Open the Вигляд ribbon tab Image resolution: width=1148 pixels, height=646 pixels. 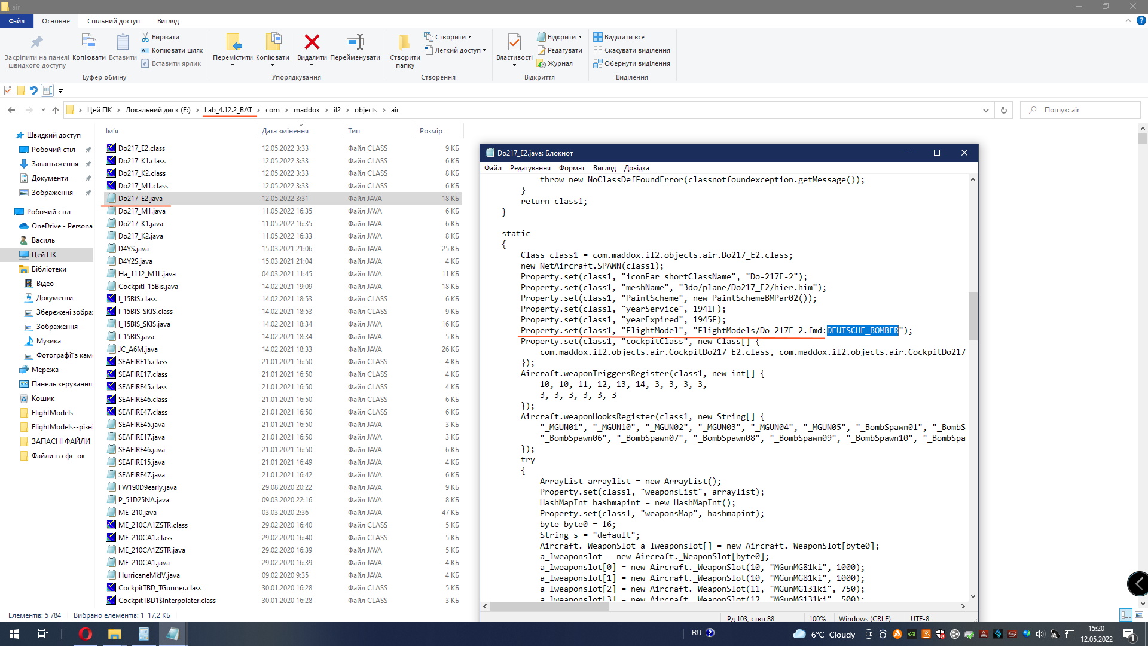[x=167, y=21]
